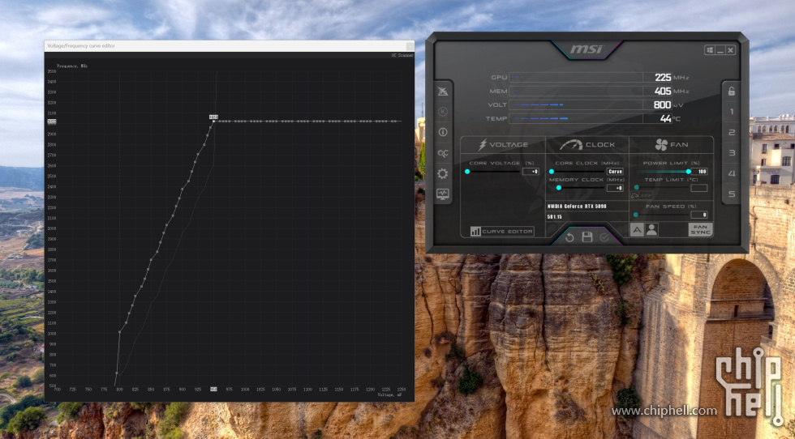This screenshot has height=439, width=795.
Task: Click the MSI logo at Afterburner top
Action: (587, 49)
